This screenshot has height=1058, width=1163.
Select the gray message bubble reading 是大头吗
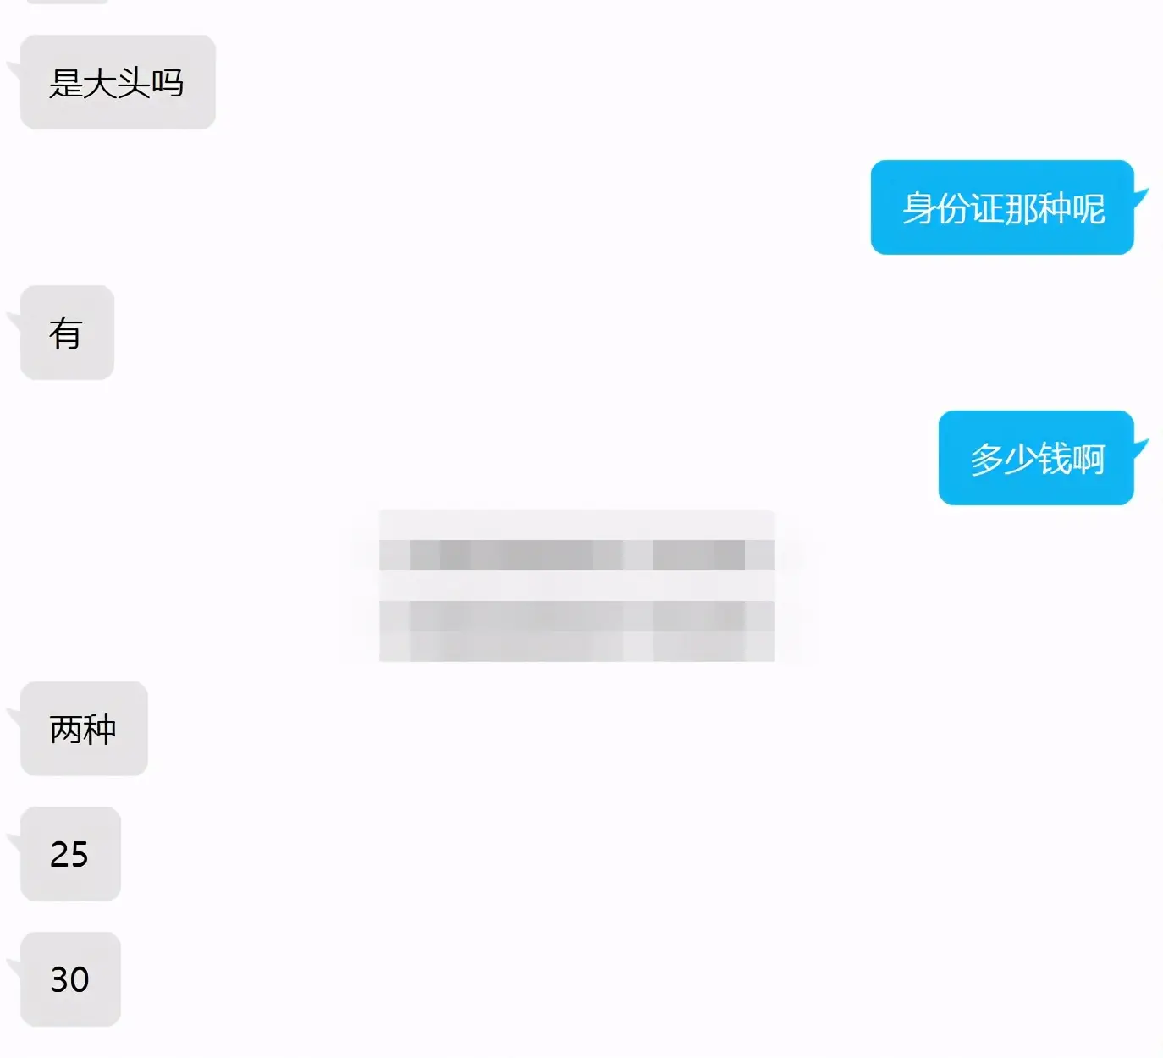click(x=118, y=82)
